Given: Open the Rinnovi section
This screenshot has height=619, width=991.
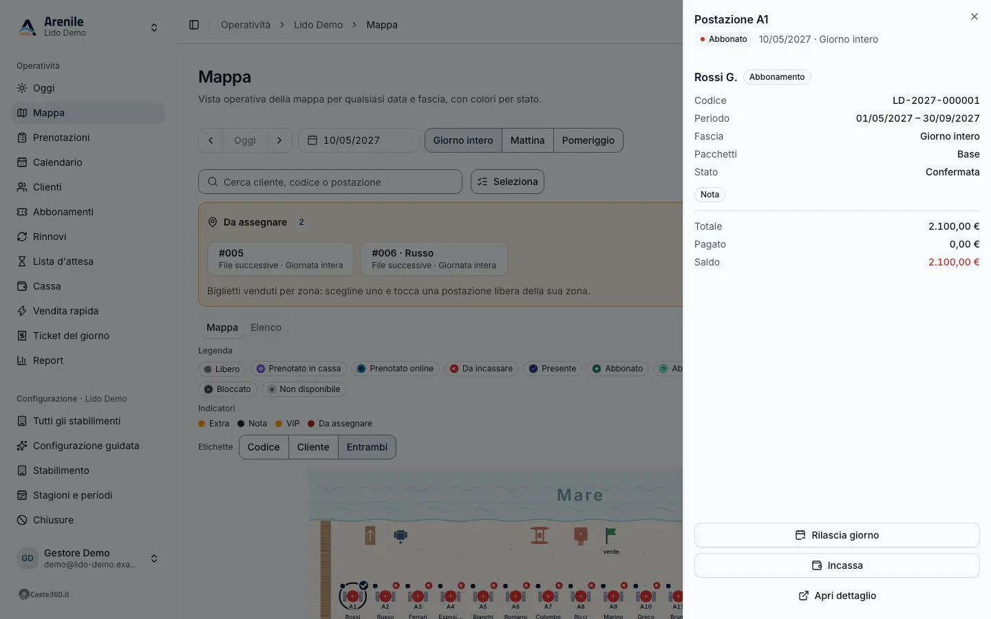Looking at the screenshot, I should point(89,237).
